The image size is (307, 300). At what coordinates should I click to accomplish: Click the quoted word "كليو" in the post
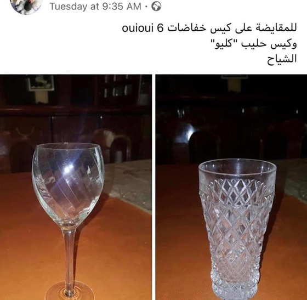[223, 44]
